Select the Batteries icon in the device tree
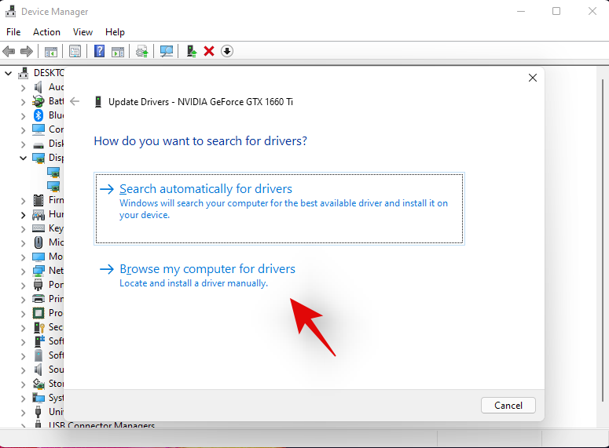Image resolution: width=609 pixels, height=448 pixels. [x=38, y=101]
